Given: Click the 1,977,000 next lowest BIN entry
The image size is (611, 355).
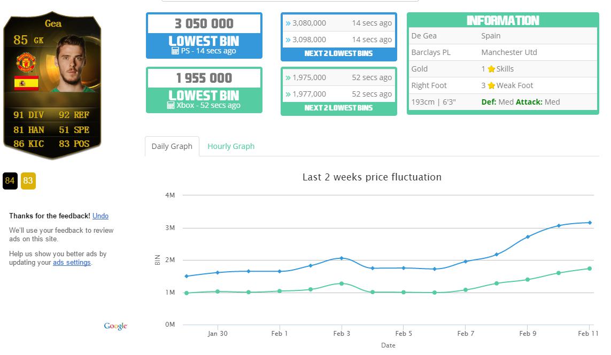Looking at the screenshot, I should tap(338, 94).
